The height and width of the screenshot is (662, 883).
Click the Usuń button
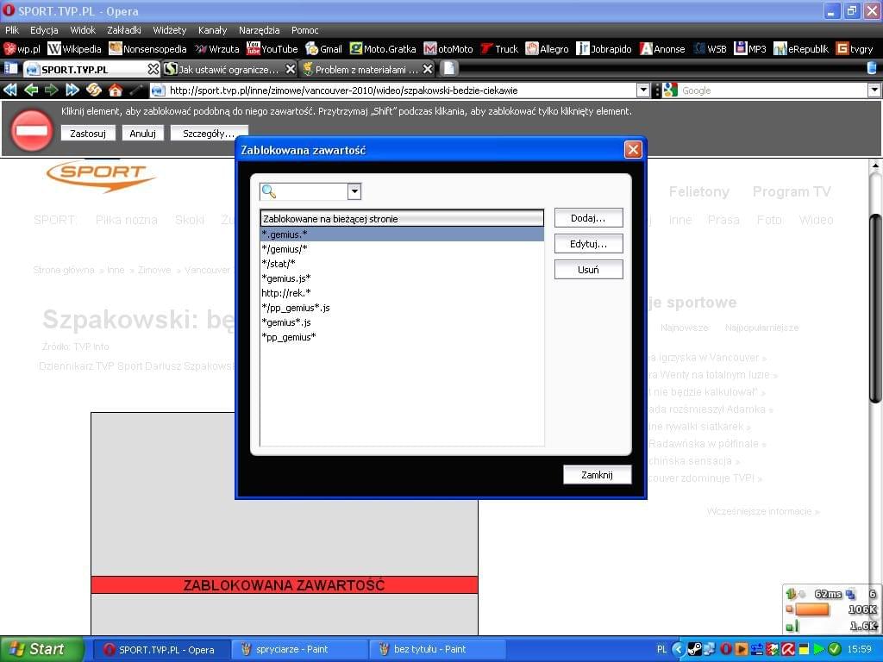click(x=588, y=270)
